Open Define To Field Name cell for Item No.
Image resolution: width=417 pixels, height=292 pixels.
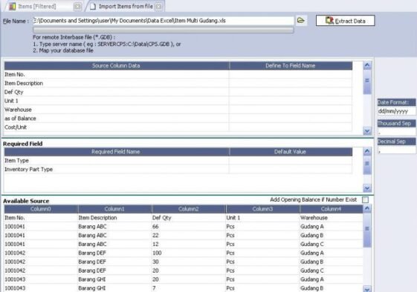click(x=291, y=75)
